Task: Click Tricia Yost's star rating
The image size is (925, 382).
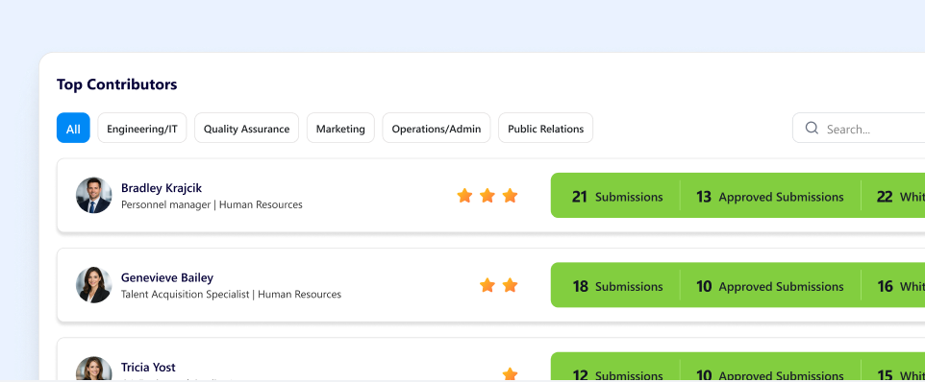Action: pyautogui.click(x=510, y=373)
